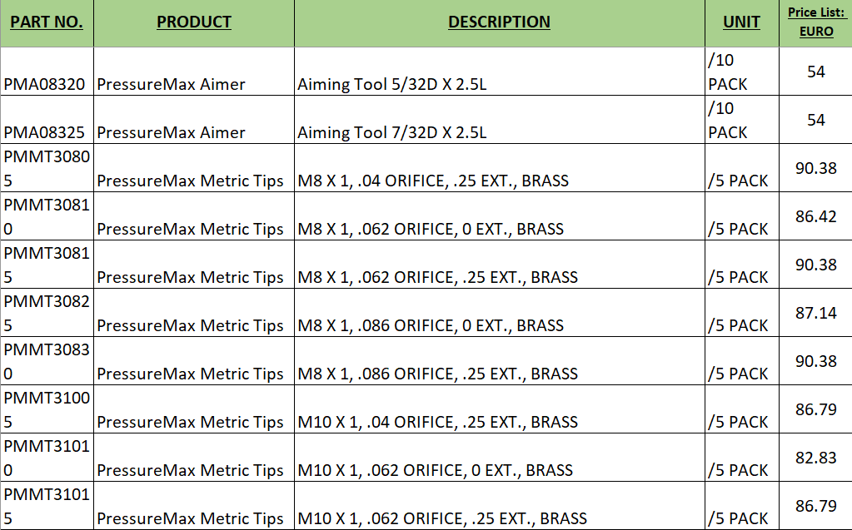Viewport: 852px width, 530px height.
Task: Select M8 X 1, .086 ORIFICE, .25 EXT. cell
Action: 500,362
